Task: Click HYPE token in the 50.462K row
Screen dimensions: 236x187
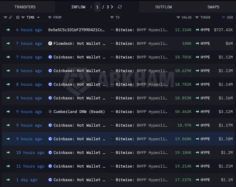Action: [x=205, y=112]
